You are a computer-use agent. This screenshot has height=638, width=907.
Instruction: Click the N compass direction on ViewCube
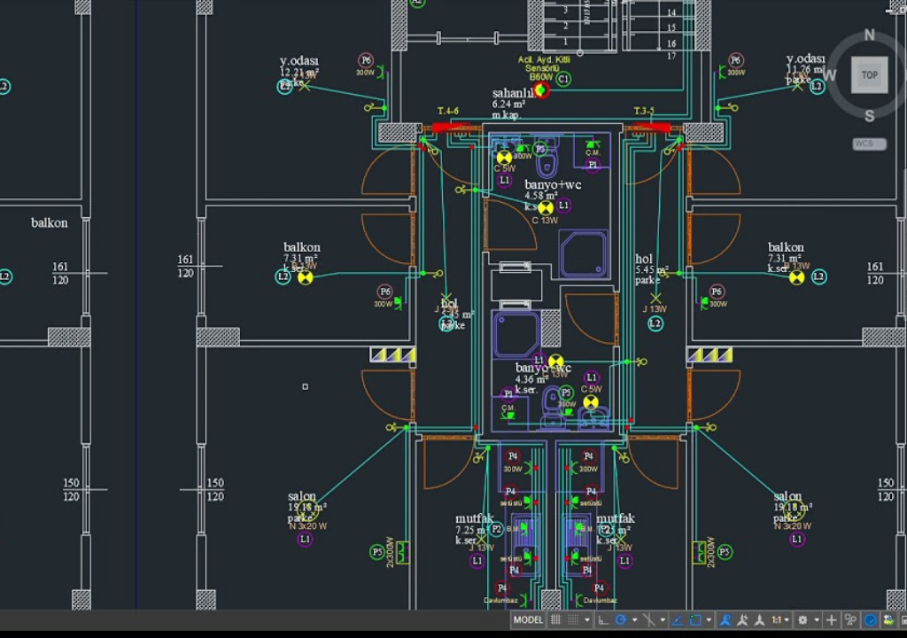[x=869, y=35]
